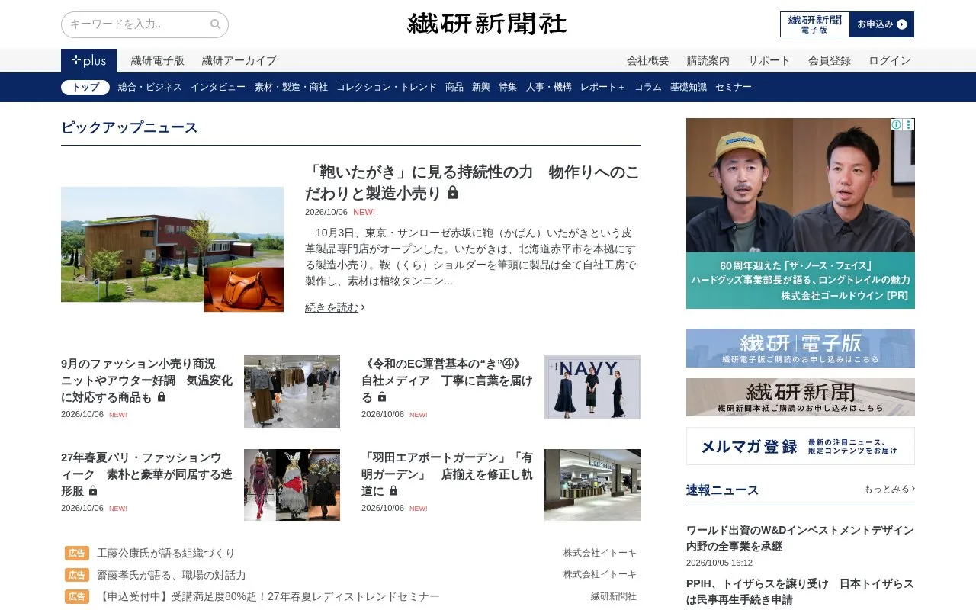The image size is (976, 610).
Task: Click the ad info icon on banner
Action: coord(897,124)
